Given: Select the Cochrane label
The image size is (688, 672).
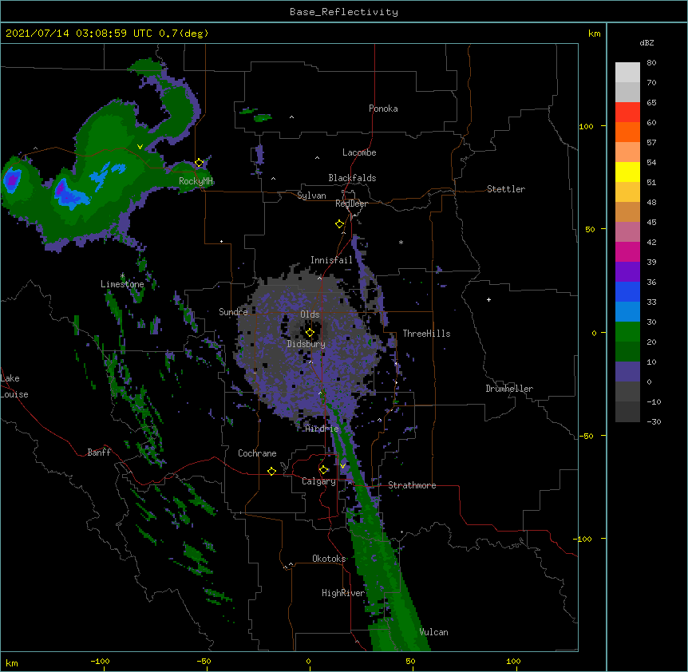Looking at the screenshot, I should click(x=257, y=453).
